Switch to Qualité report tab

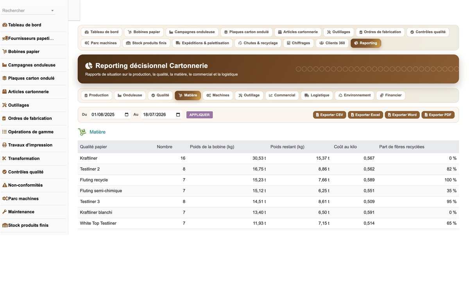tap(160, 95)
